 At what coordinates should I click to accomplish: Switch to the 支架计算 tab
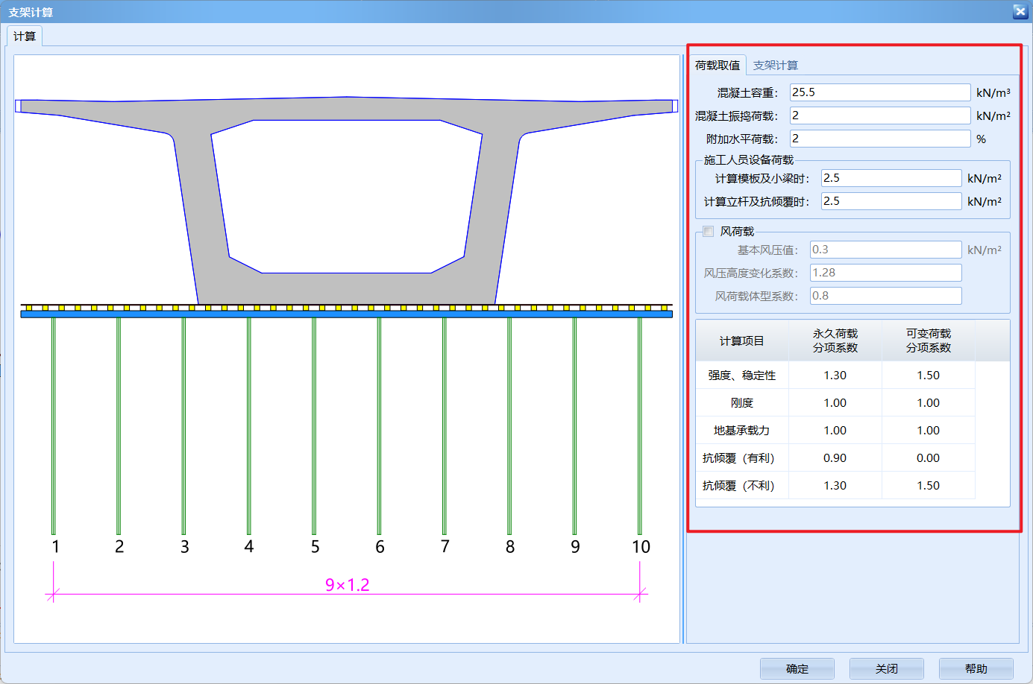point(775,66)
